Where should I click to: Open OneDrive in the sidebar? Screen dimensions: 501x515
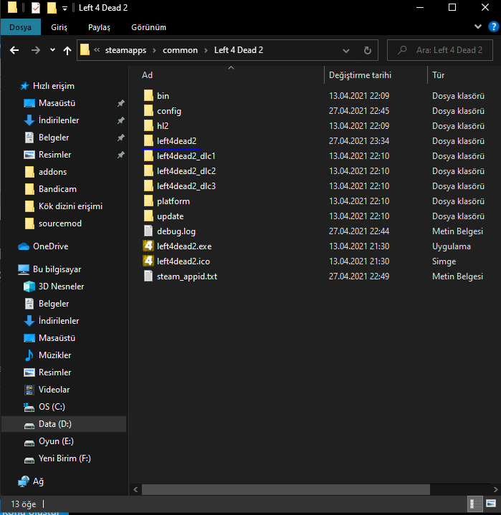click(43, 246)
